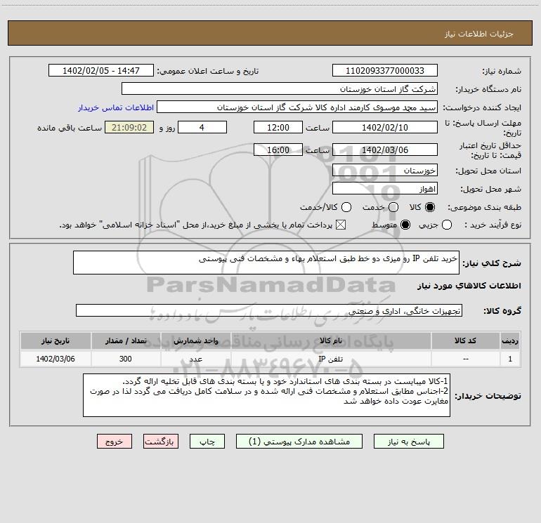Select the خدمت radio button
The image size is (541, 523).
tap(393, 207)
